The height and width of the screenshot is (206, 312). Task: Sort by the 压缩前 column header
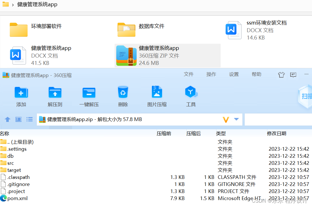click(164, 133)
